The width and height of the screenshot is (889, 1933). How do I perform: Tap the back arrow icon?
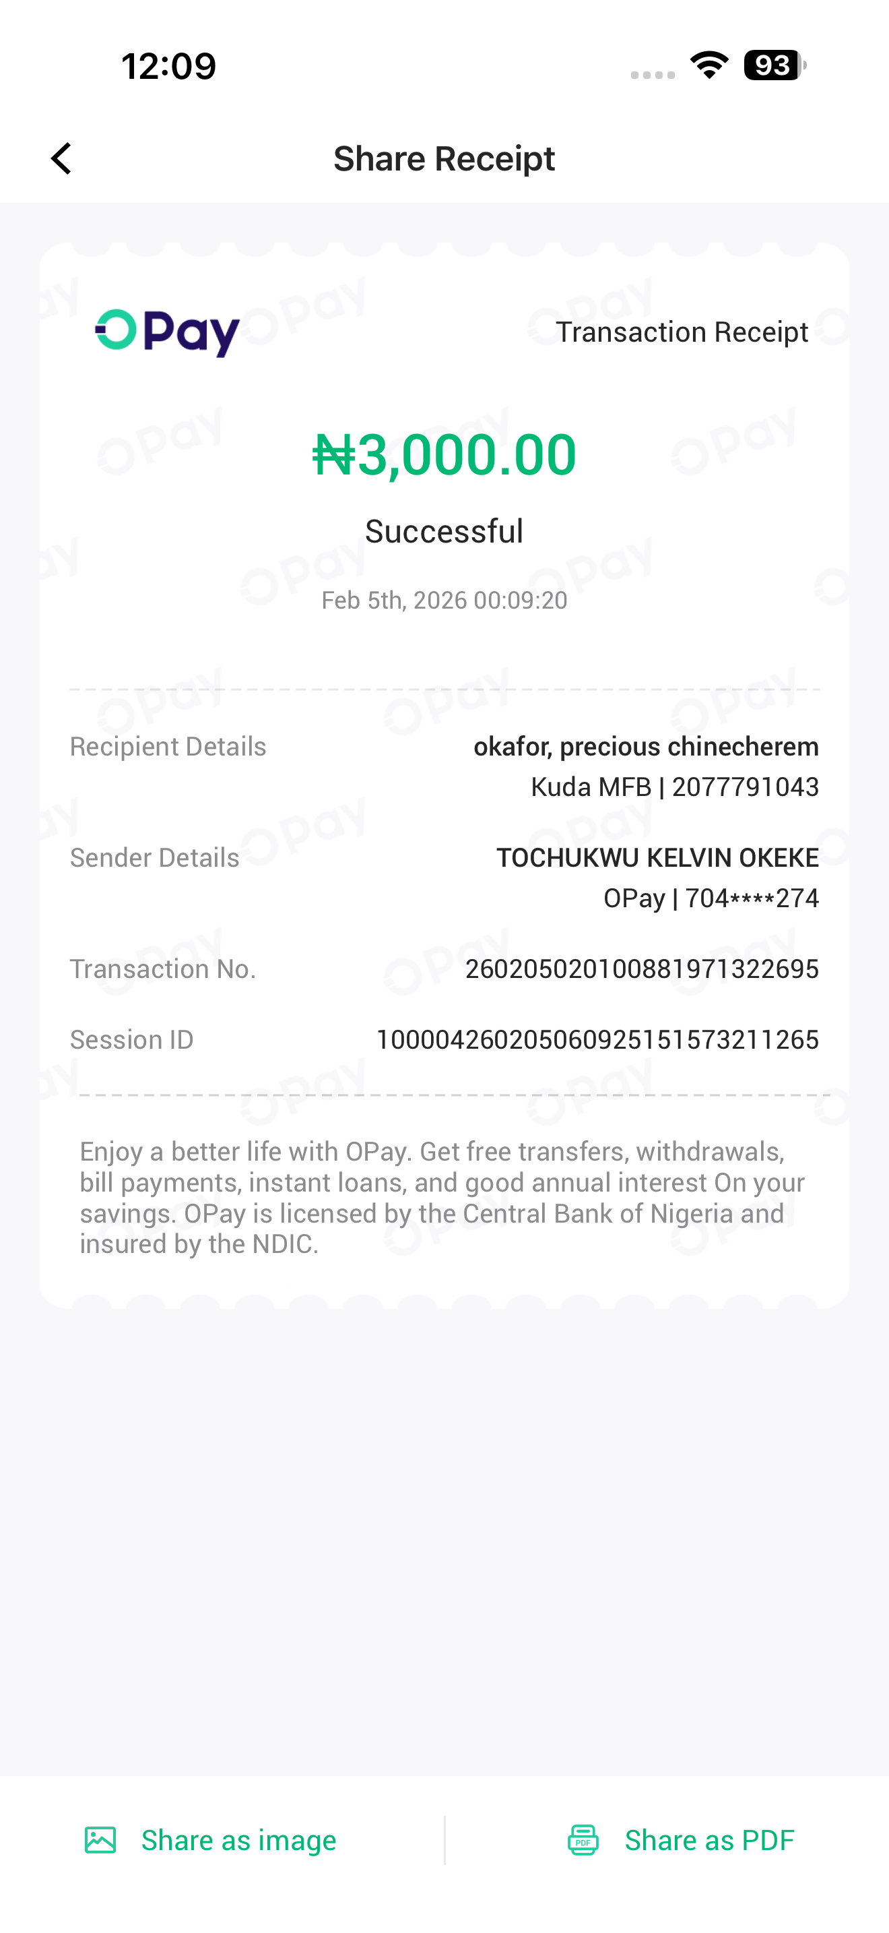[61, 158]
